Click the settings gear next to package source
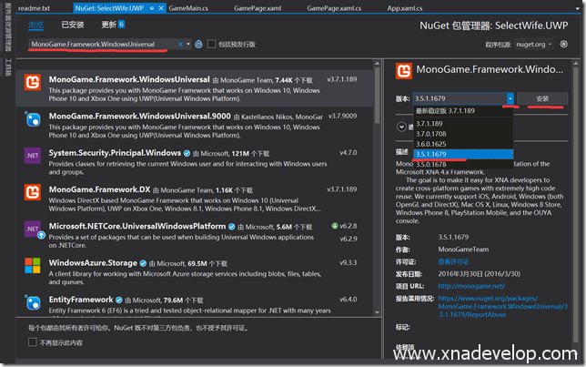The height and width of the screenshot is (367, 586). (564, 44)
